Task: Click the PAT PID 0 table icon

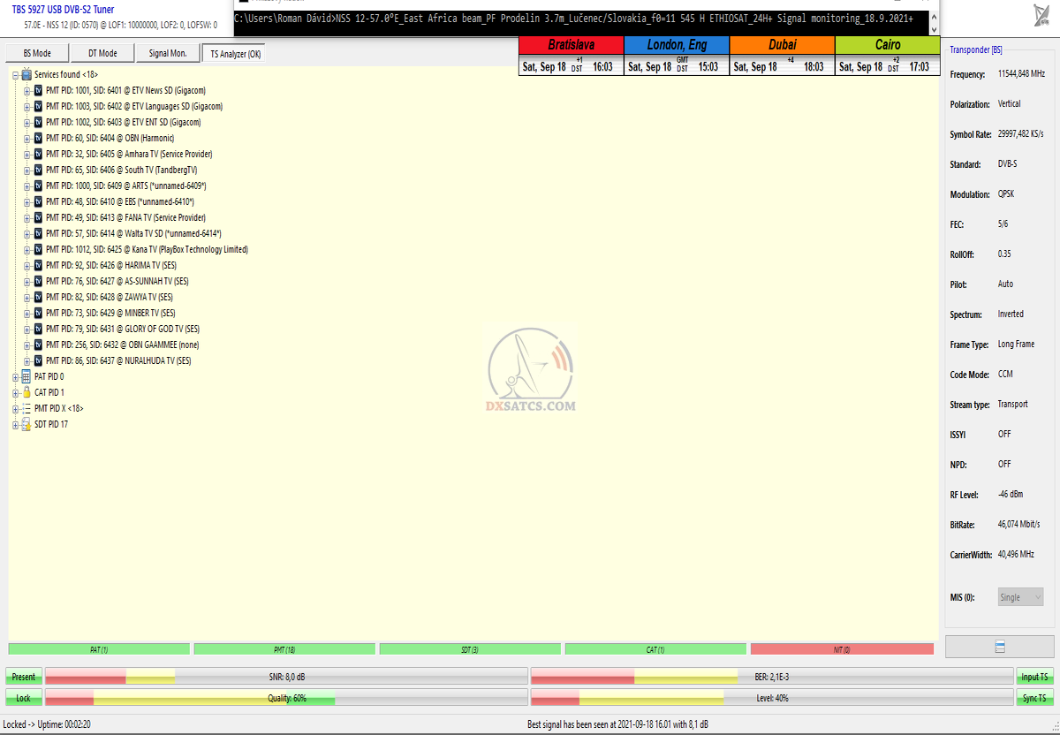Action: [x=26, y=376]
